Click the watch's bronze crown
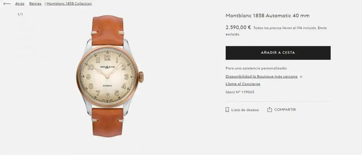 tap(141, 77)
